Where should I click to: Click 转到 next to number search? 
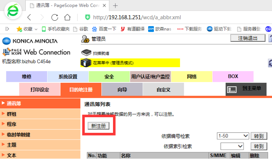(x=259, y=136)
